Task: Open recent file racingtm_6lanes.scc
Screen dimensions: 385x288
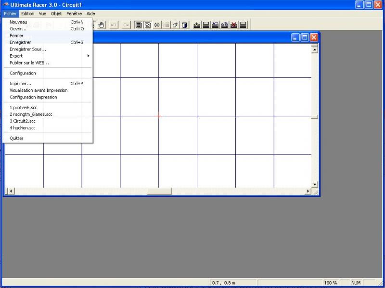Action: point(31,114)
